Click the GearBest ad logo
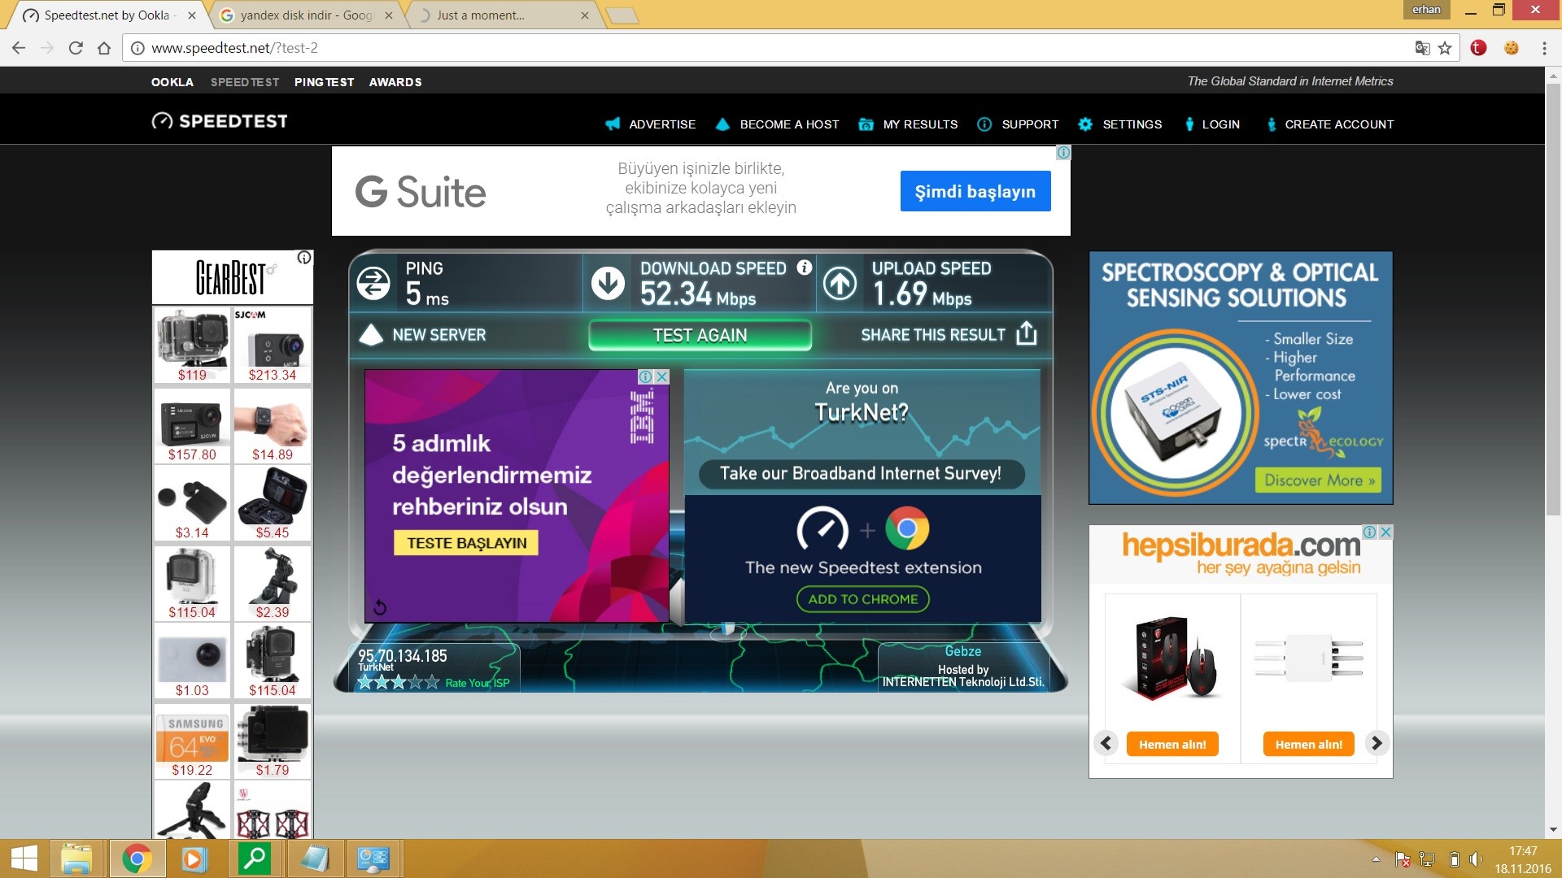Viewport: 1562px width, 878px height. pos(230,277)
